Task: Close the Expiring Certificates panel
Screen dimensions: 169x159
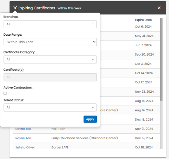Action: [x=159, y=8]
